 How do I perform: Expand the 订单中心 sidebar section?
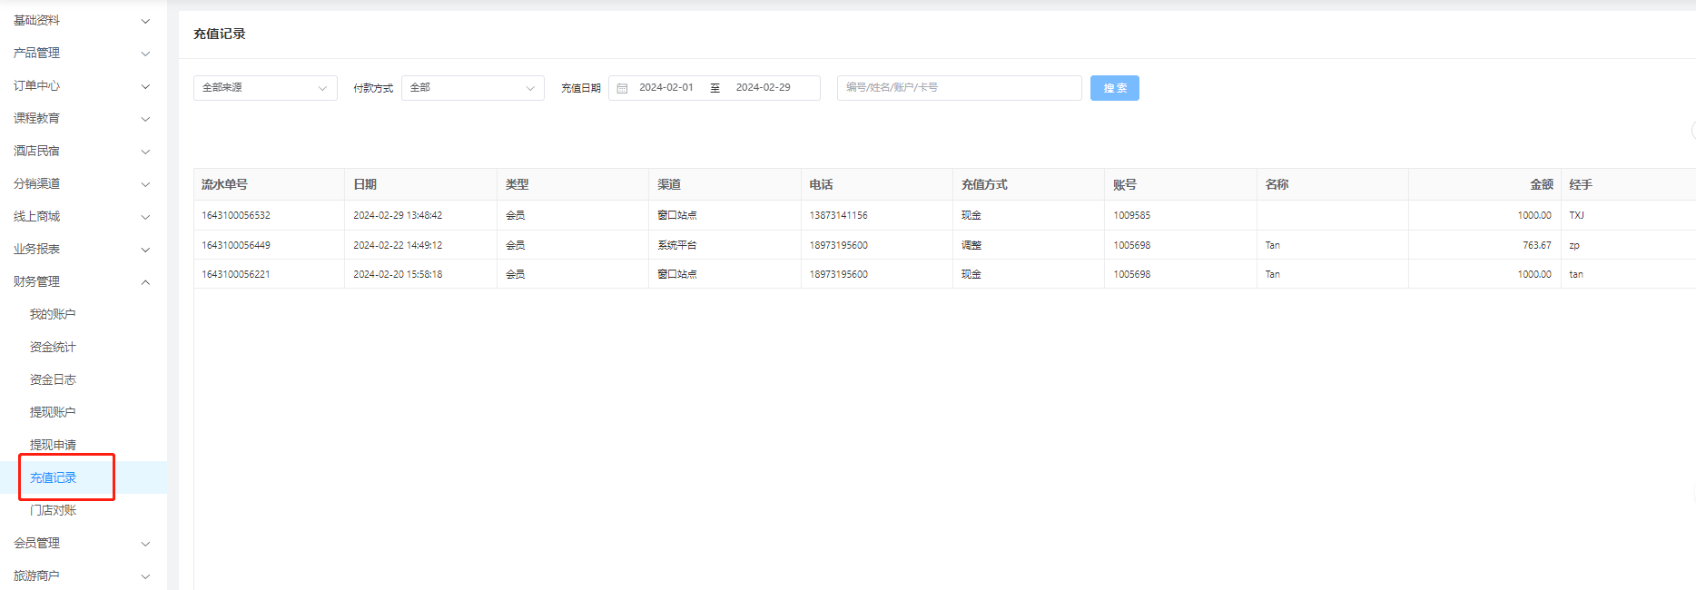[x=82, y=85]
